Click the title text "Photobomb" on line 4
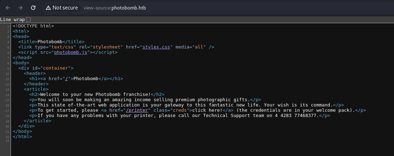The height and width of the screenshot is (156, 394). [50, 41]
